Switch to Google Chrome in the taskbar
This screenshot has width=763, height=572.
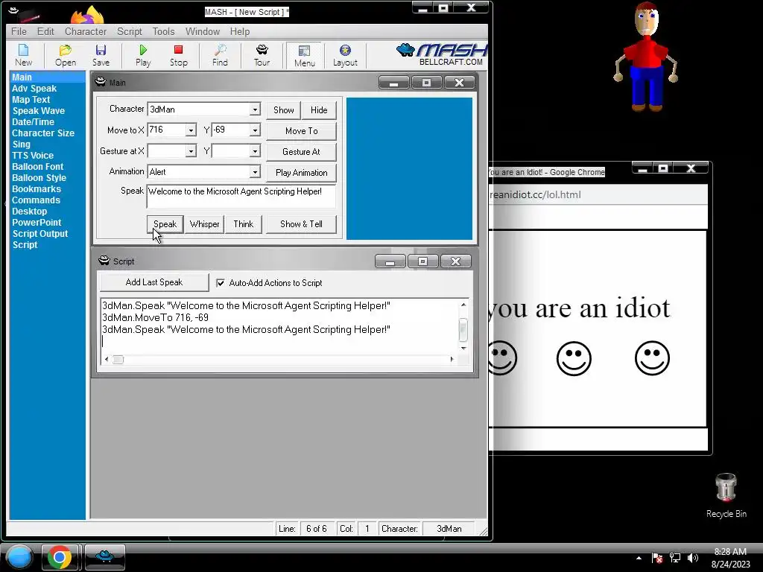click(x=60, y=557)
